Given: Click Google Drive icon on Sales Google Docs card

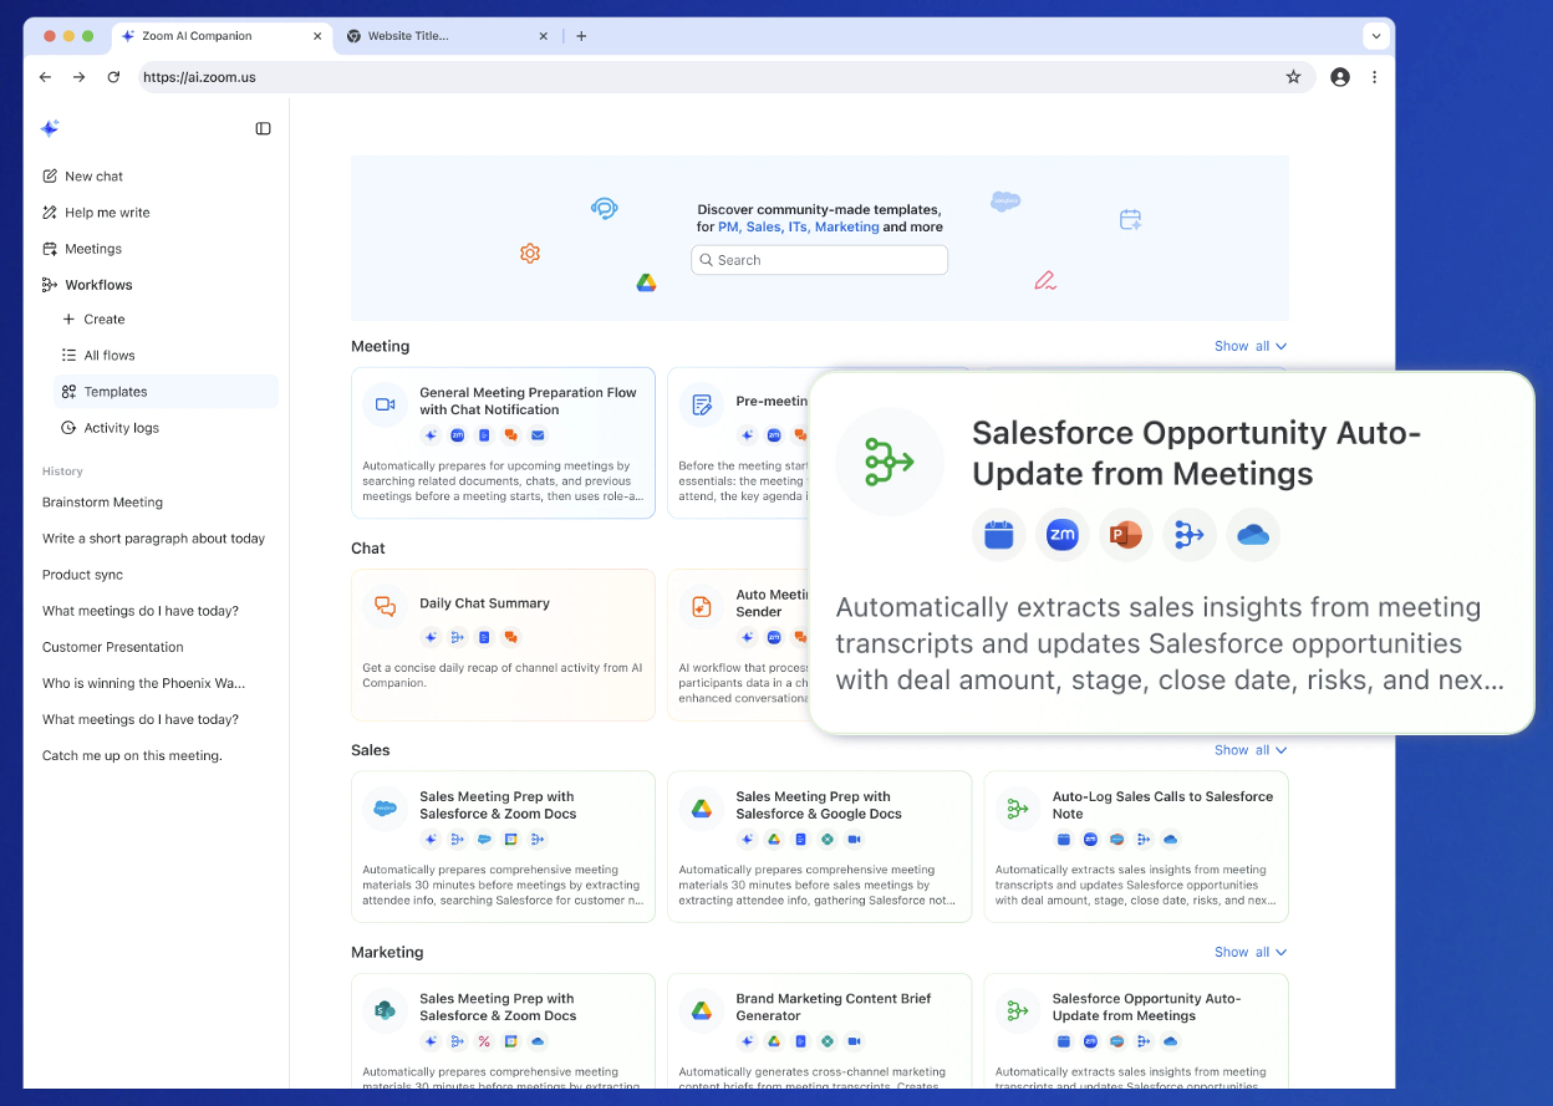Looking at the screenshot, I should (x=702, y=809).
